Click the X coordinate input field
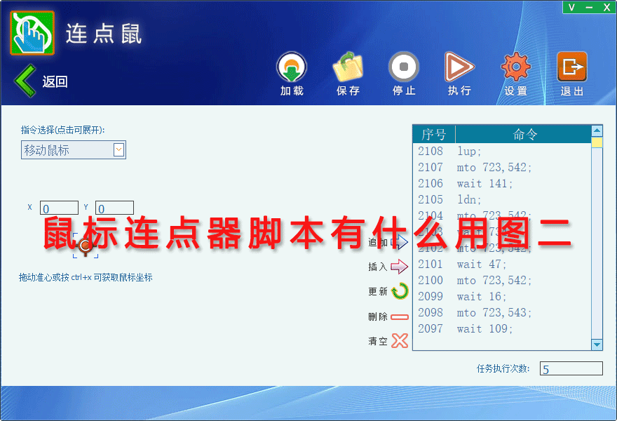 59,208
